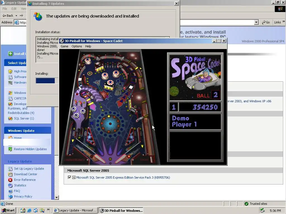
Task: Click the page icon in the address bar
Action: point(16,22)
